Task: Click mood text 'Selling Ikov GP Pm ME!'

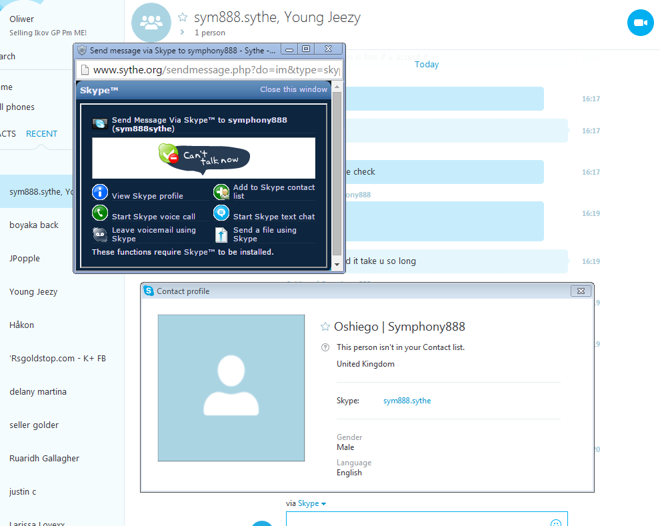Action: tap(48, 33)
